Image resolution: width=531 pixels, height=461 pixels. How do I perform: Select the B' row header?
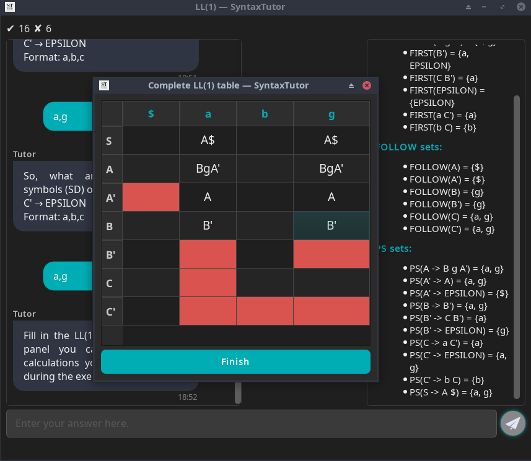(x=112, y=254)
